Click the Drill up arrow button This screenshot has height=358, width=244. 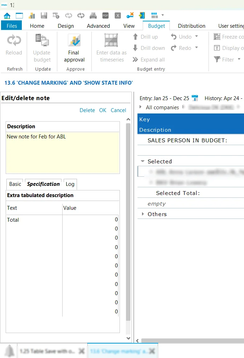point(145,37)
